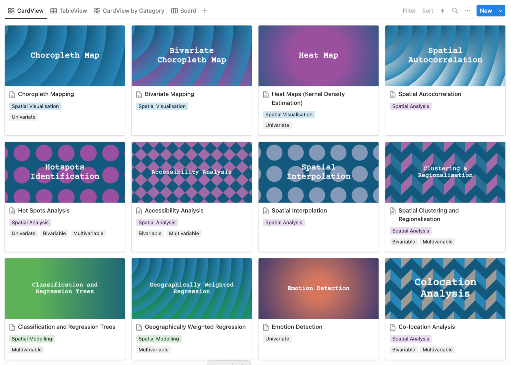Click the Heat Map cover thumbnail
Image resolution: width=511 pixels, height=365 pixels.
click(x=318, y=56)
